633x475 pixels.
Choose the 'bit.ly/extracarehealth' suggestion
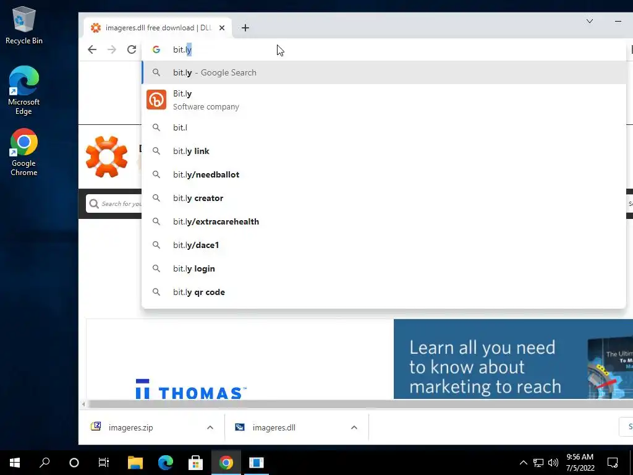tap(384, 221)
